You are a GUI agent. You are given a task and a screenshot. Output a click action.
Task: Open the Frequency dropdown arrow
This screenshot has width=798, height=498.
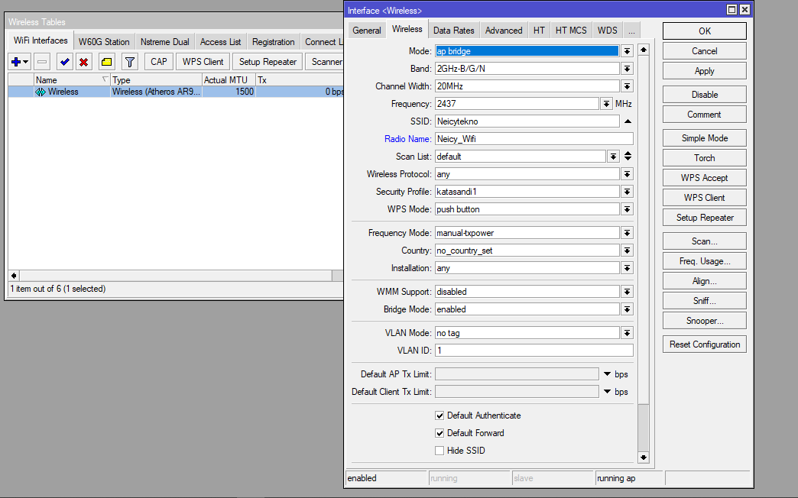(606, 104)
